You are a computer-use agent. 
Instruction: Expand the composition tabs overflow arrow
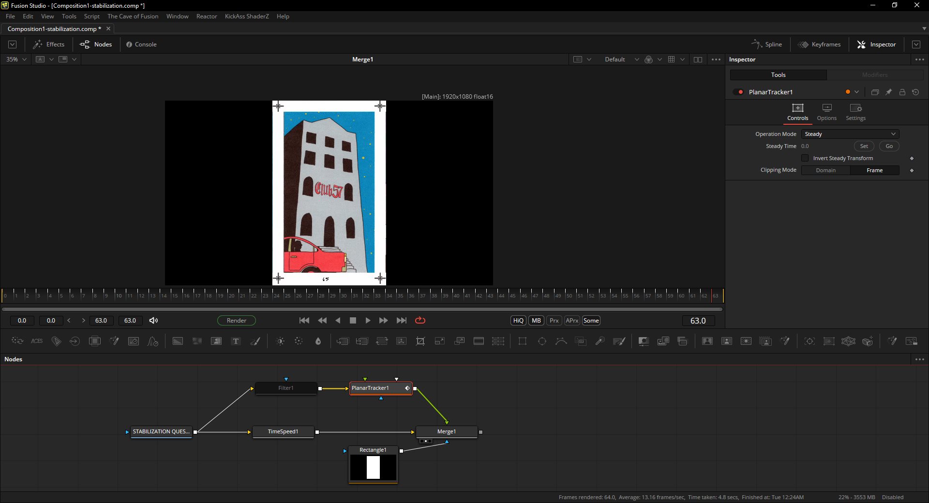pos(924,29)
